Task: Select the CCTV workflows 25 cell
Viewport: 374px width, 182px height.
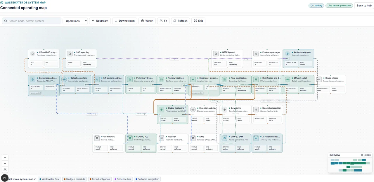Action: pos(83,89)
